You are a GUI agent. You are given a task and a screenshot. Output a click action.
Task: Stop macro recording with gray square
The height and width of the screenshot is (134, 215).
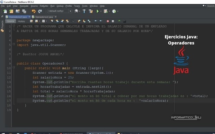point(113,21)
